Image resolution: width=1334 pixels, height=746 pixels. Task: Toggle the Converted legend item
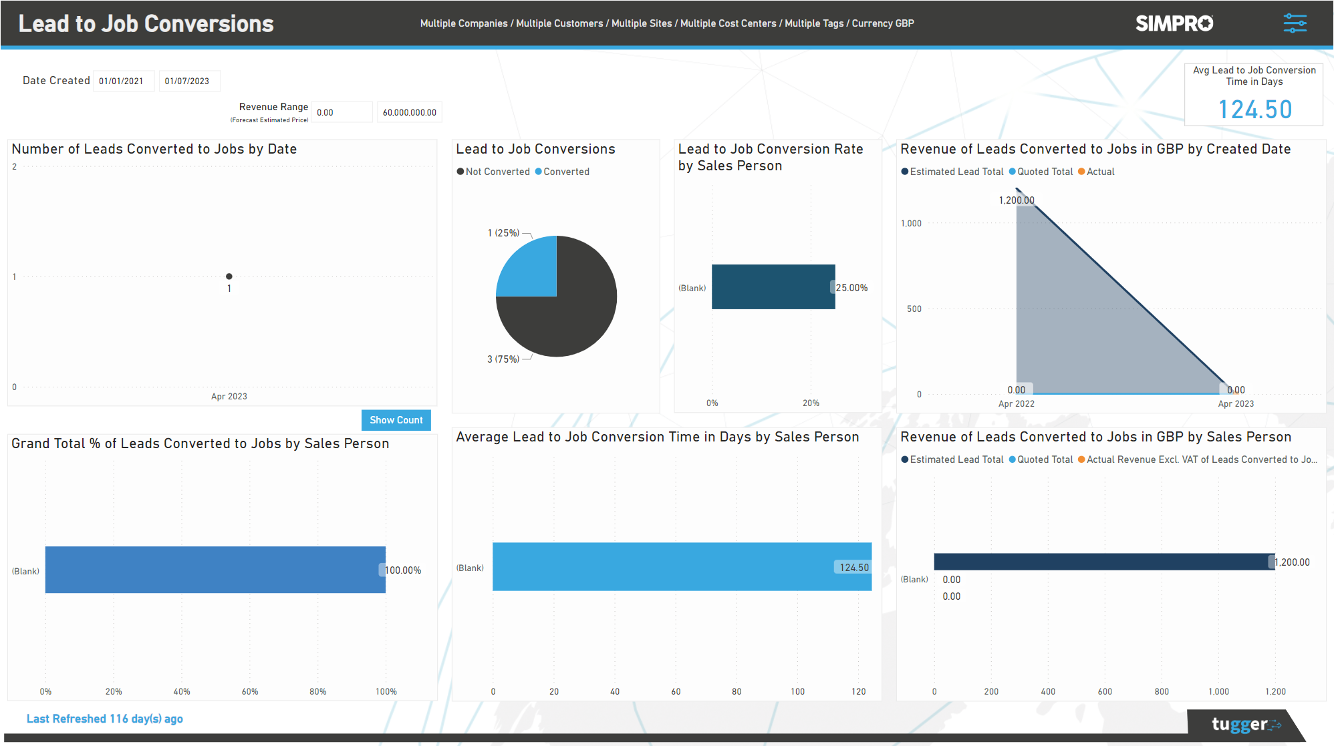562,172
